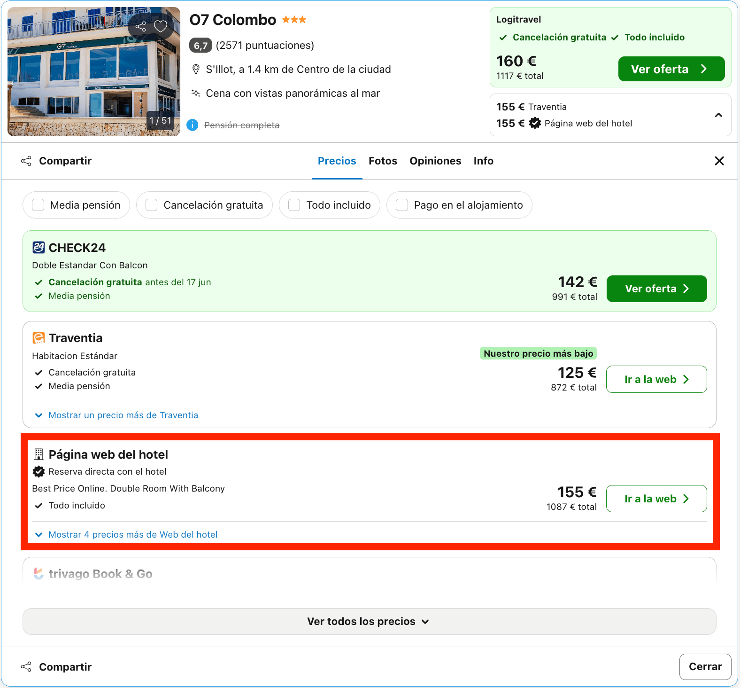The image size is (740, 688).
Task: Click Compartir beside the tab bar
Action: point(56,161)
